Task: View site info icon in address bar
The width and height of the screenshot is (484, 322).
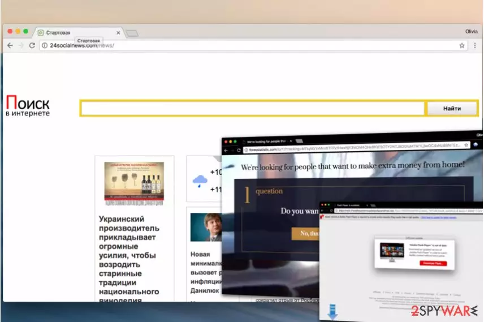Action: pyautogui.click(x=45, y=45)
